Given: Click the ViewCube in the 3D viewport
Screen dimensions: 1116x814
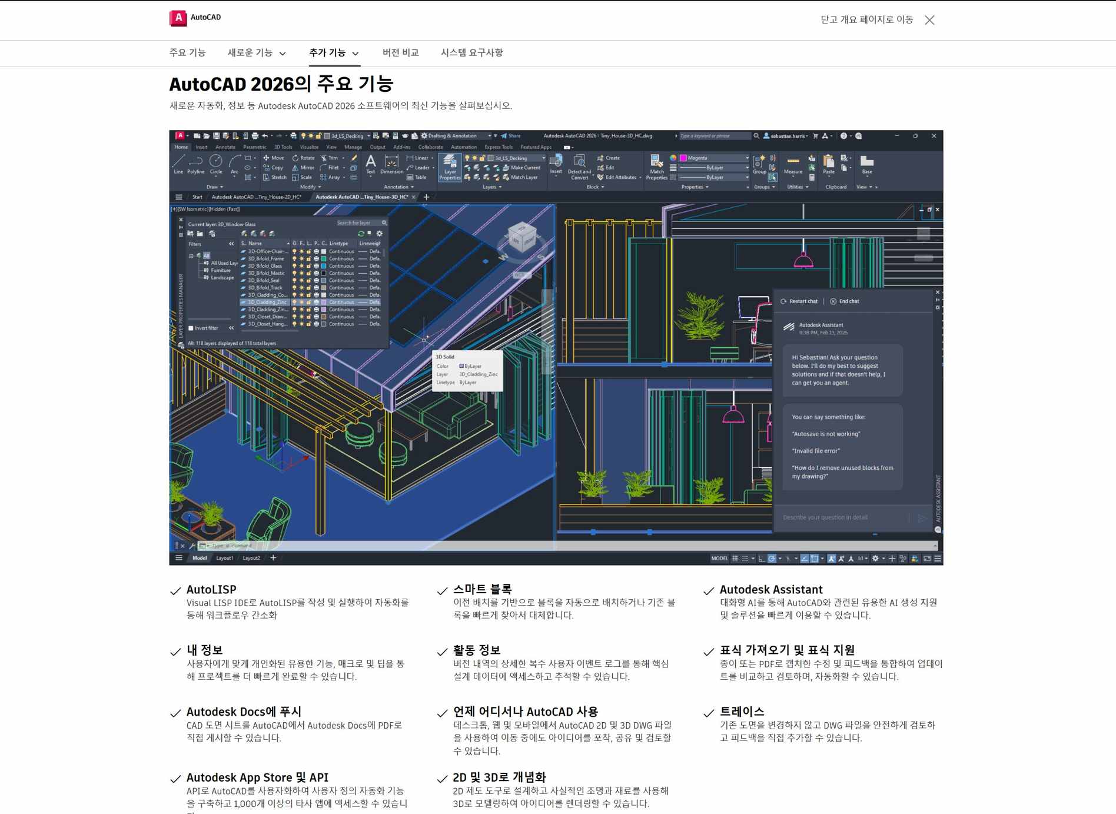Looking at the screenshot, I should pyautogui.click(x=522, y=237).
